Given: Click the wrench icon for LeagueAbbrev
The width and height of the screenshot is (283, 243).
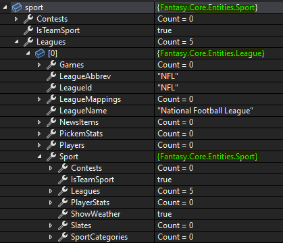Looking at the screenshot, I should (51, 76).
